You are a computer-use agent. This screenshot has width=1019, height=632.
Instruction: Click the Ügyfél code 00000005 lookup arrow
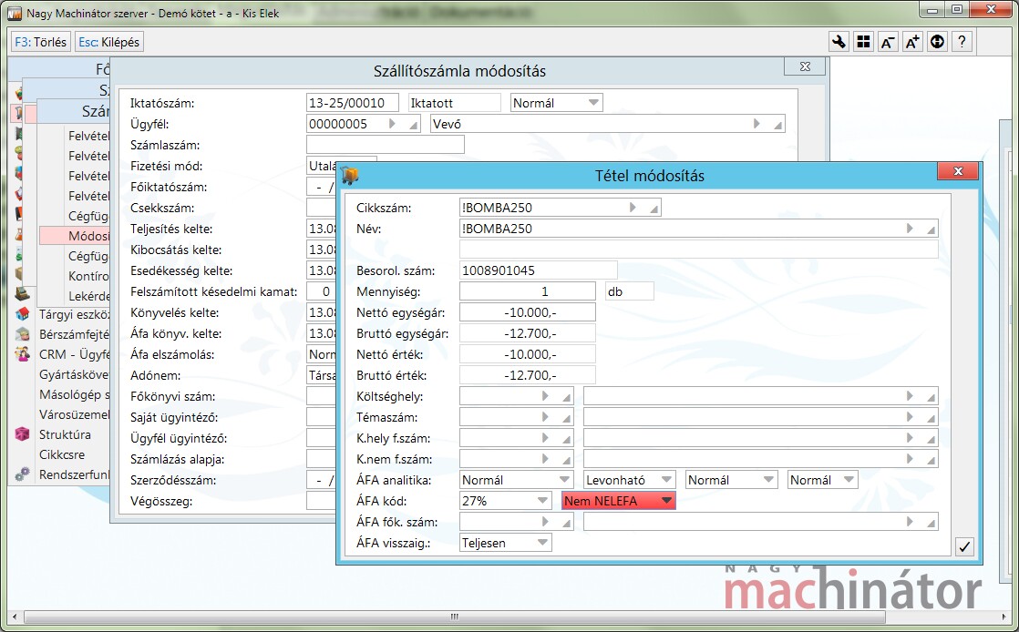(x=392, y=124)
